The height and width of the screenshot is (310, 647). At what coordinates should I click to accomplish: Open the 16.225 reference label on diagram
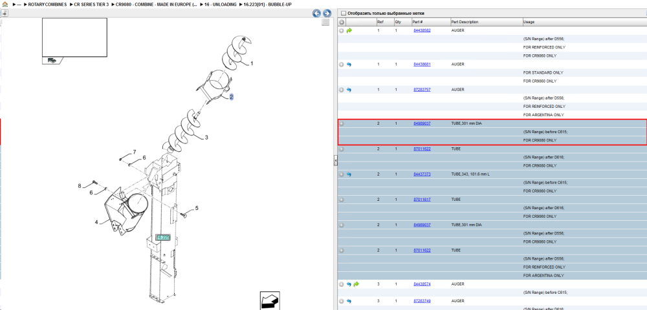(x=163, y=238)
